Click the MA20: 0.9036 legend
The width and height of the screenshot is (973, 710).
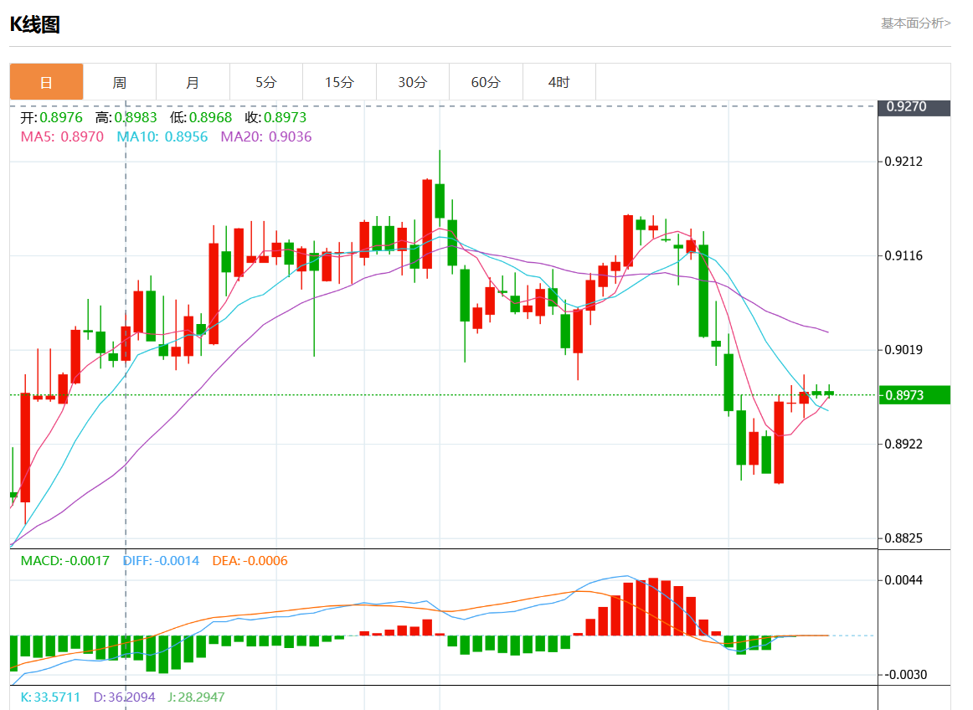266,136
